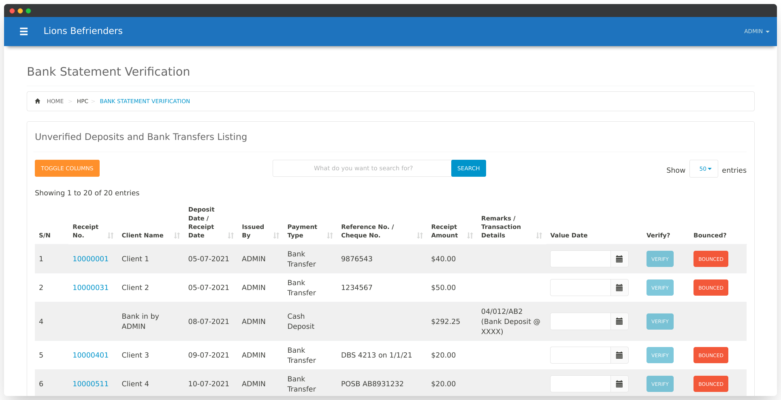Sort table by Receipt No. column
Image resolution: width=781 pixels, height=400 pixels.
[x=110, y=235]
